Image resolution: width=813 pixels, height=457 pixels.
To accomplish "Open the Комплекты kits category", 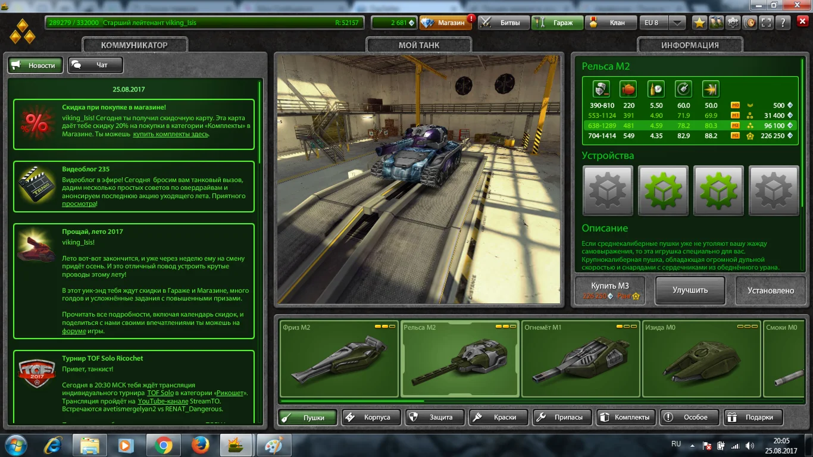I will coord(626,417).
